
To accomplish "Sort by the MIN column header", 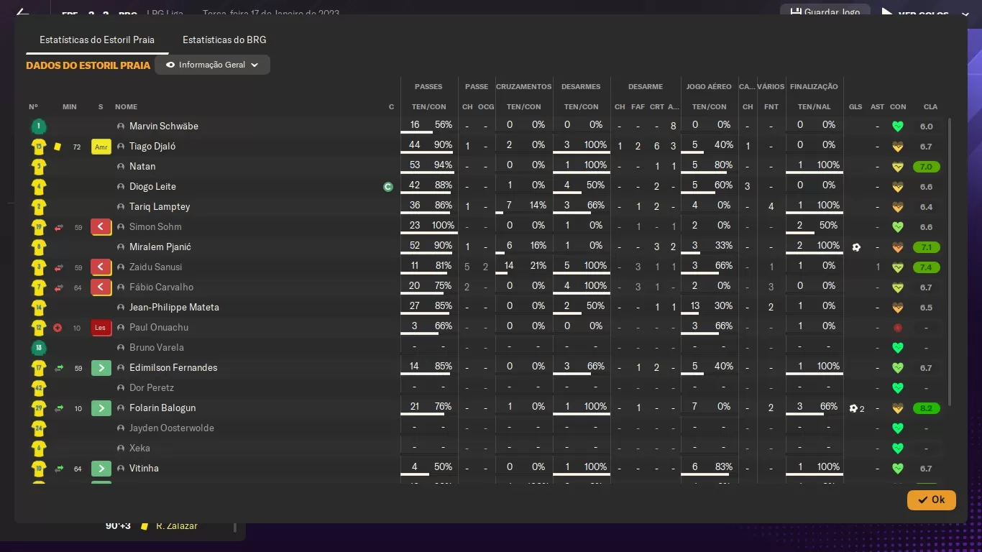I will click(69, 107).
